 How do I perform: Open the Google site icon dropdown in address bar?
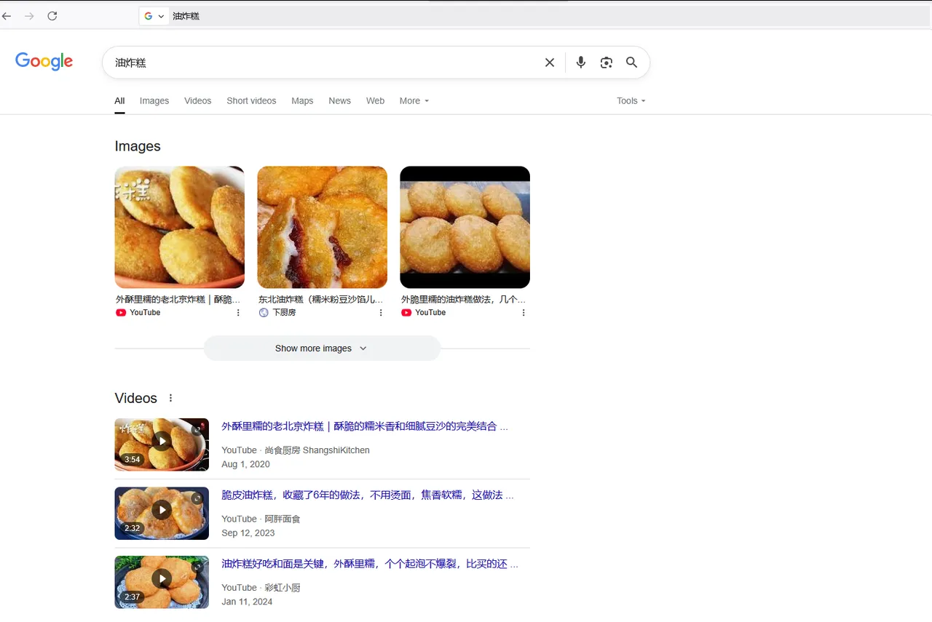point(154,16)
